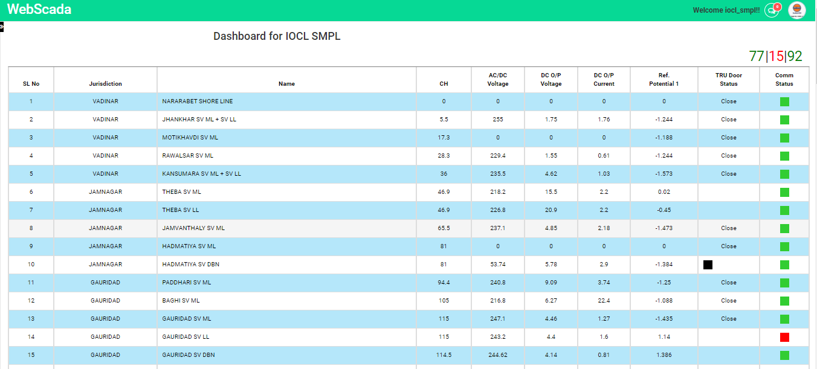The width and height of the screenshot is (817, 369).
Task: Click green comm status for KANSUMARA SV ML + SV LL
Action: click(784, 174)
